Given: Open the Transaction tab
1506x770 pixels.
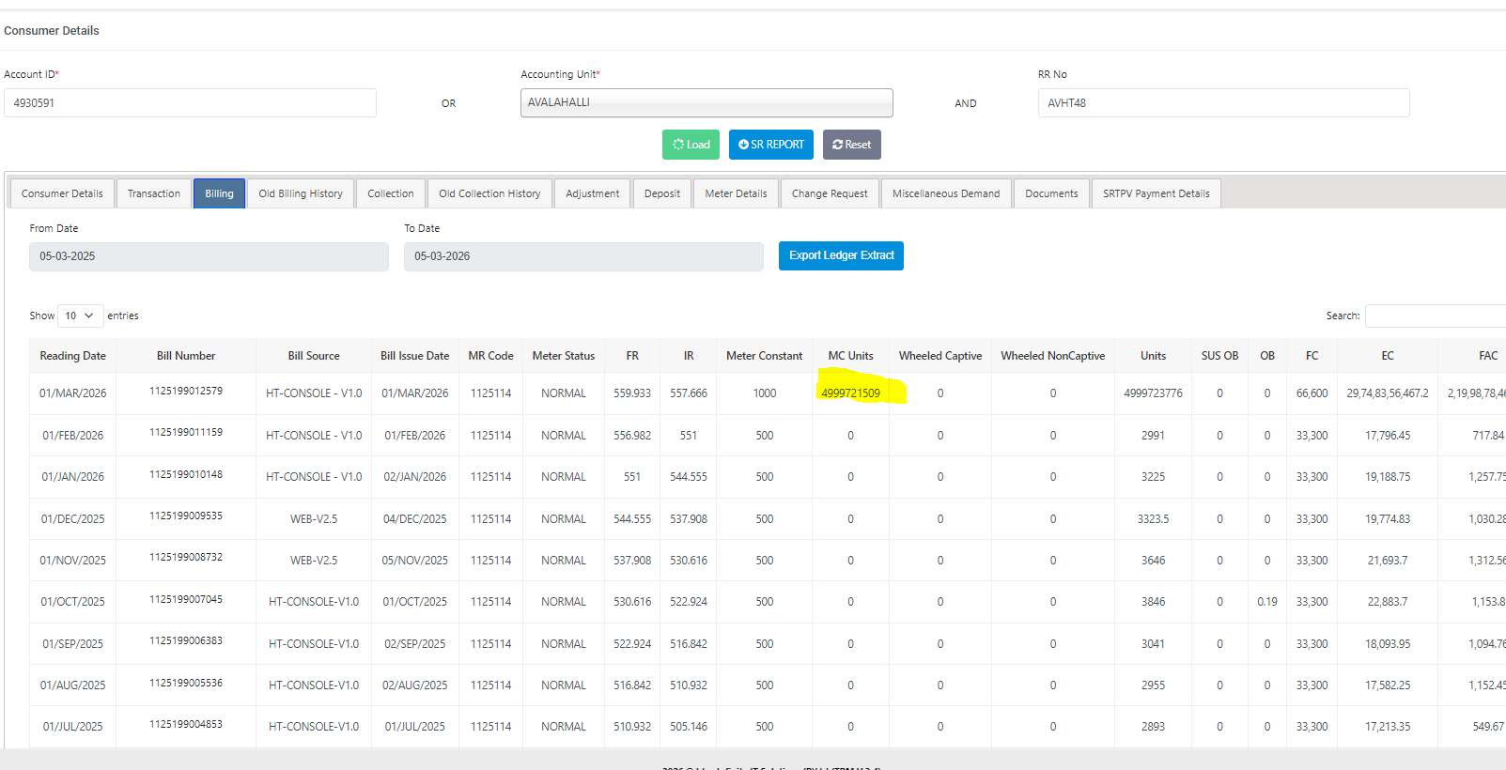Looking at the screenshot, I should pyautogui.click(x=154, y=193).
